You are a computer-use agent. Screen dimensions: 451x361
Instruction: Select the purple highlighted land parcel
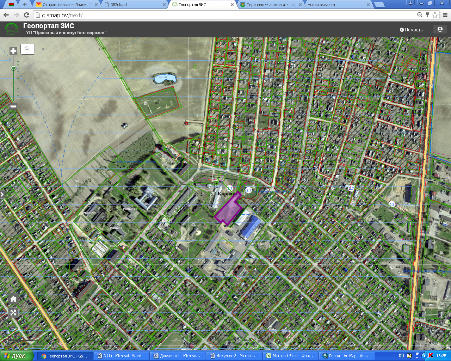(228, 210)
